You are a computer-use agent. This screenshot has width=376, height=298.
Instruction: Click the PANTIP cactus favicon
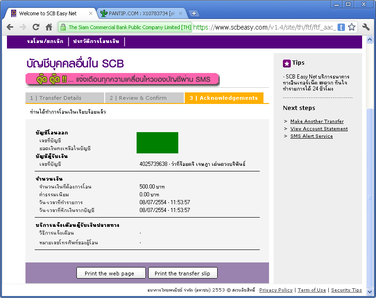click(104, 13)
